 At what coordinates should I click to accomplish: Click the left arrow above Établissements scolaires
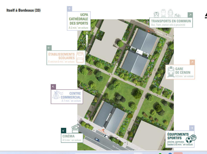[49, 48]
